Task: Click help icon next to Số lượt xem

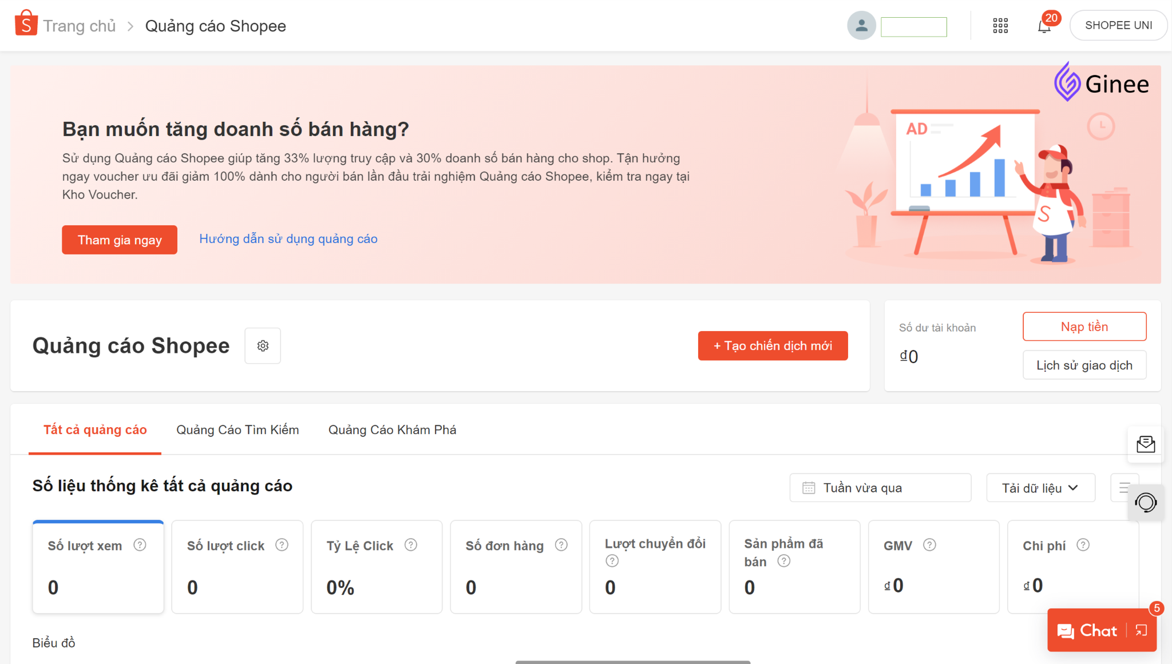Action: [140, 545]
